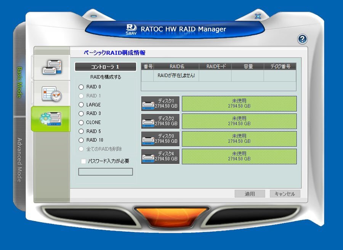
Task: Click the 番号 column header
Action: [x=147, y=66]
